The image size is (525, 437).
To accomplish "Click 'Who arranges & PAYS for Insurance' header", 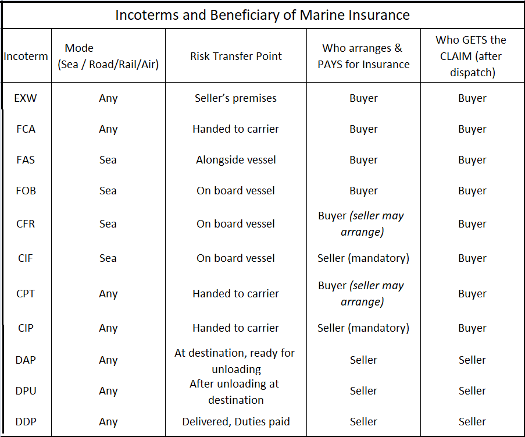I will tap(363, 56).
